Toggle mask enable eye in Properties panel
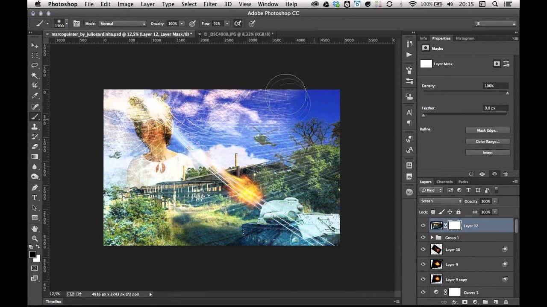The width and height of the screenshot is (547, 307). pyautogui.click(x=494, y=174)
